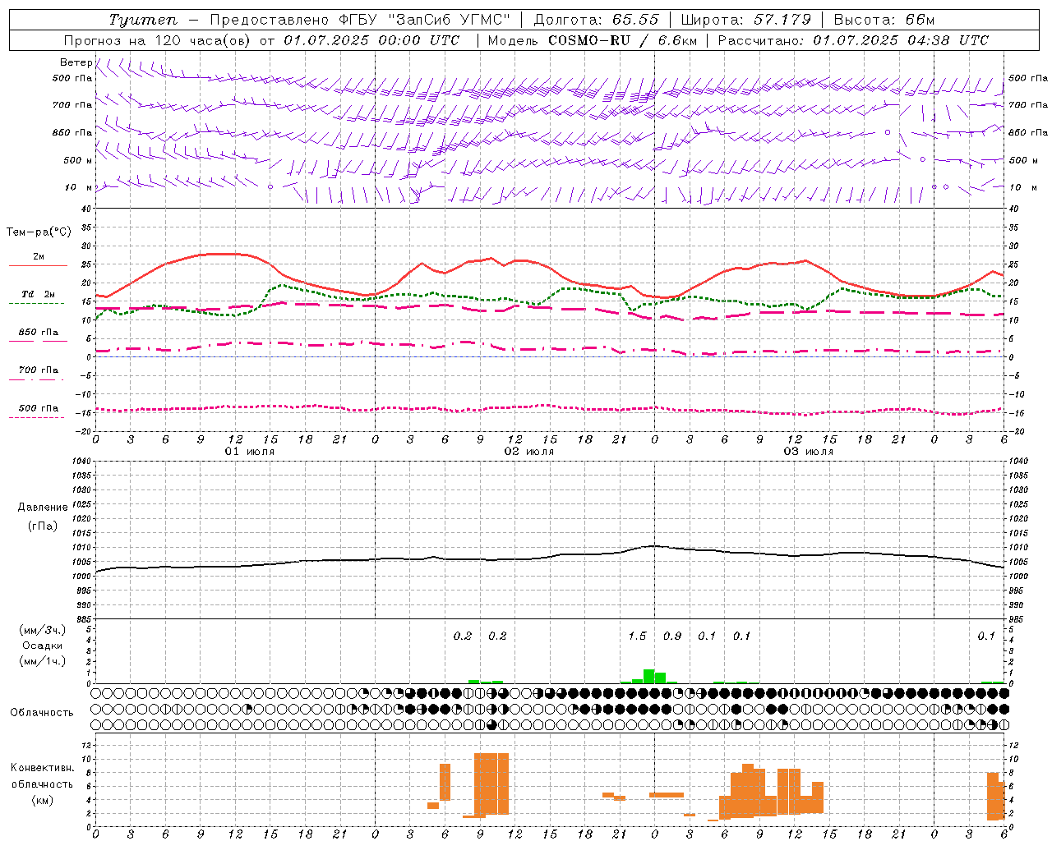Click the '03 июля' date label
This screenshot has height=841, width=1052.
[808, 452]
